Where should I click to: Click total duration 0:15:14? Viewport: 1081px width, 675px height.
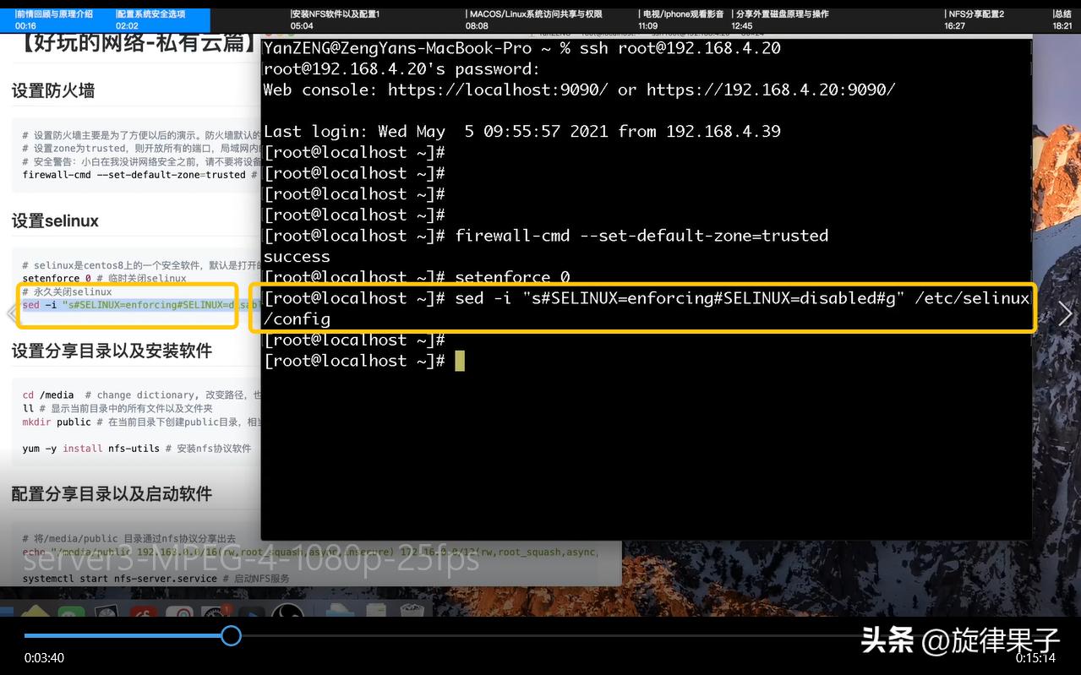click(x=1035, y=658)
